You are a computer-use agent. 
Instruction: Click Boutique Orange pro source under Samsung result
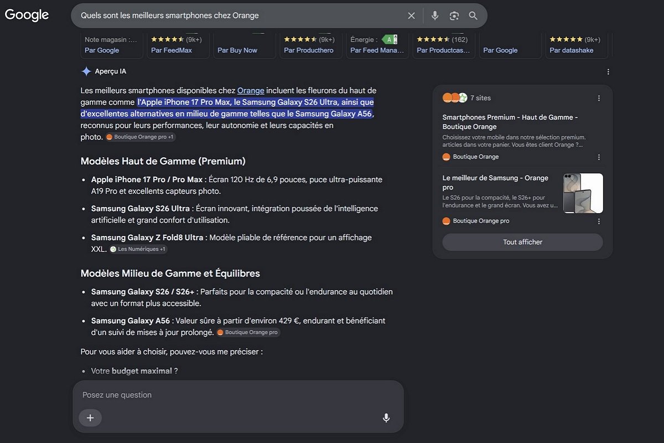click(476, 221)
